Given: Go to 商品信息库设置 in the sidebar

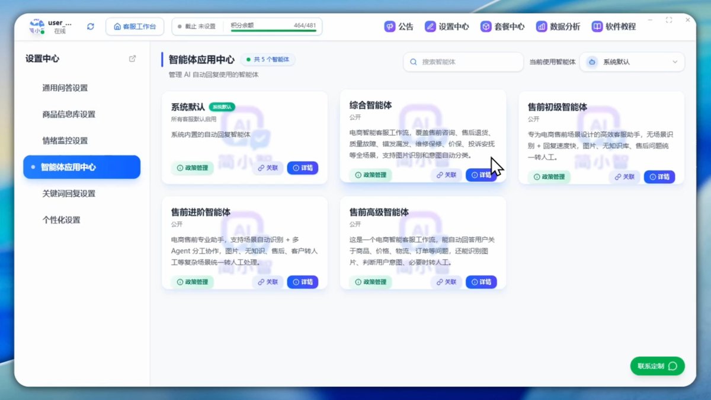Looking at the screenshot, I should (69, 114).
